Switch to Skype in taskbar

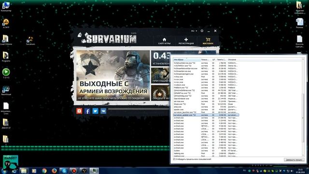[64, 171]
